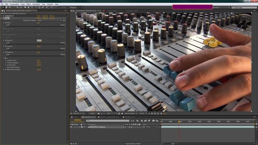Click Reset on the Colorista II row
Image resolution: width=258 pixels, height=145 pixels.
39,16
